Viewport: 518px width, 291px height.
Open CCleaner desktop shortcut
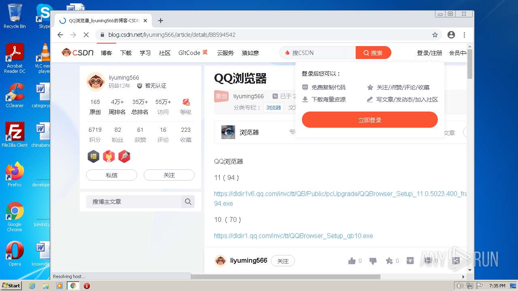(15, 95)
